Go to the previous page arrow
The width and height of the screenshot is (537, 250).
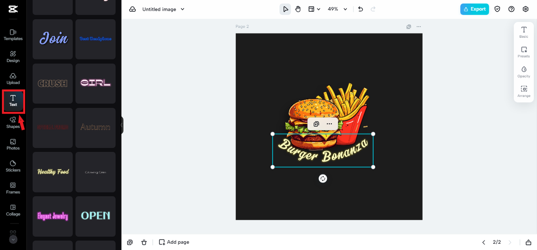[x=484, y=242]
